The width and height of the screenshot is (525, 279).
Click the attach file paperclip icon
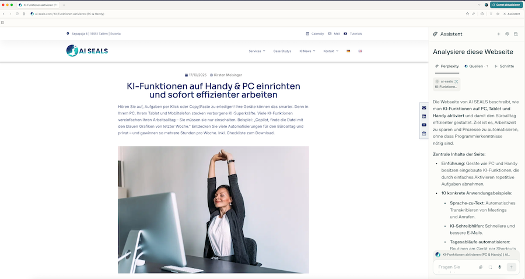(x=481, y=267)
